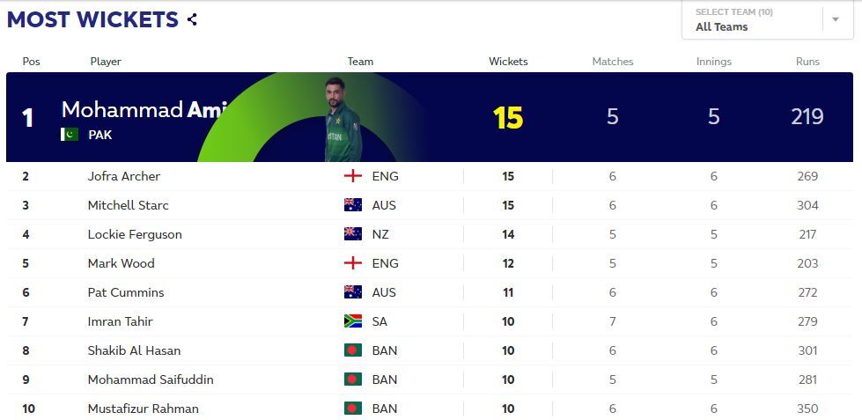The width and height of the screenshot is (862, 420).
Task: Click the share icon beside Most Wickets
Action: coord(191,19)
